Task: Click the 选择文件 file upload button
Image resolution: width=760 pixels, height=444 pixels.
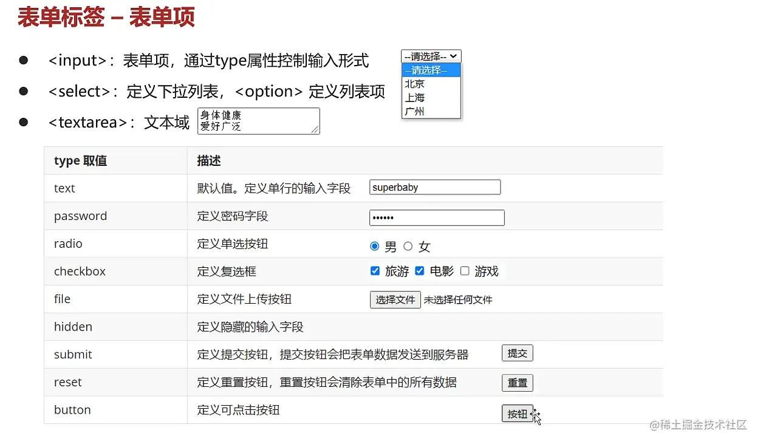Action: pos(395,300)
